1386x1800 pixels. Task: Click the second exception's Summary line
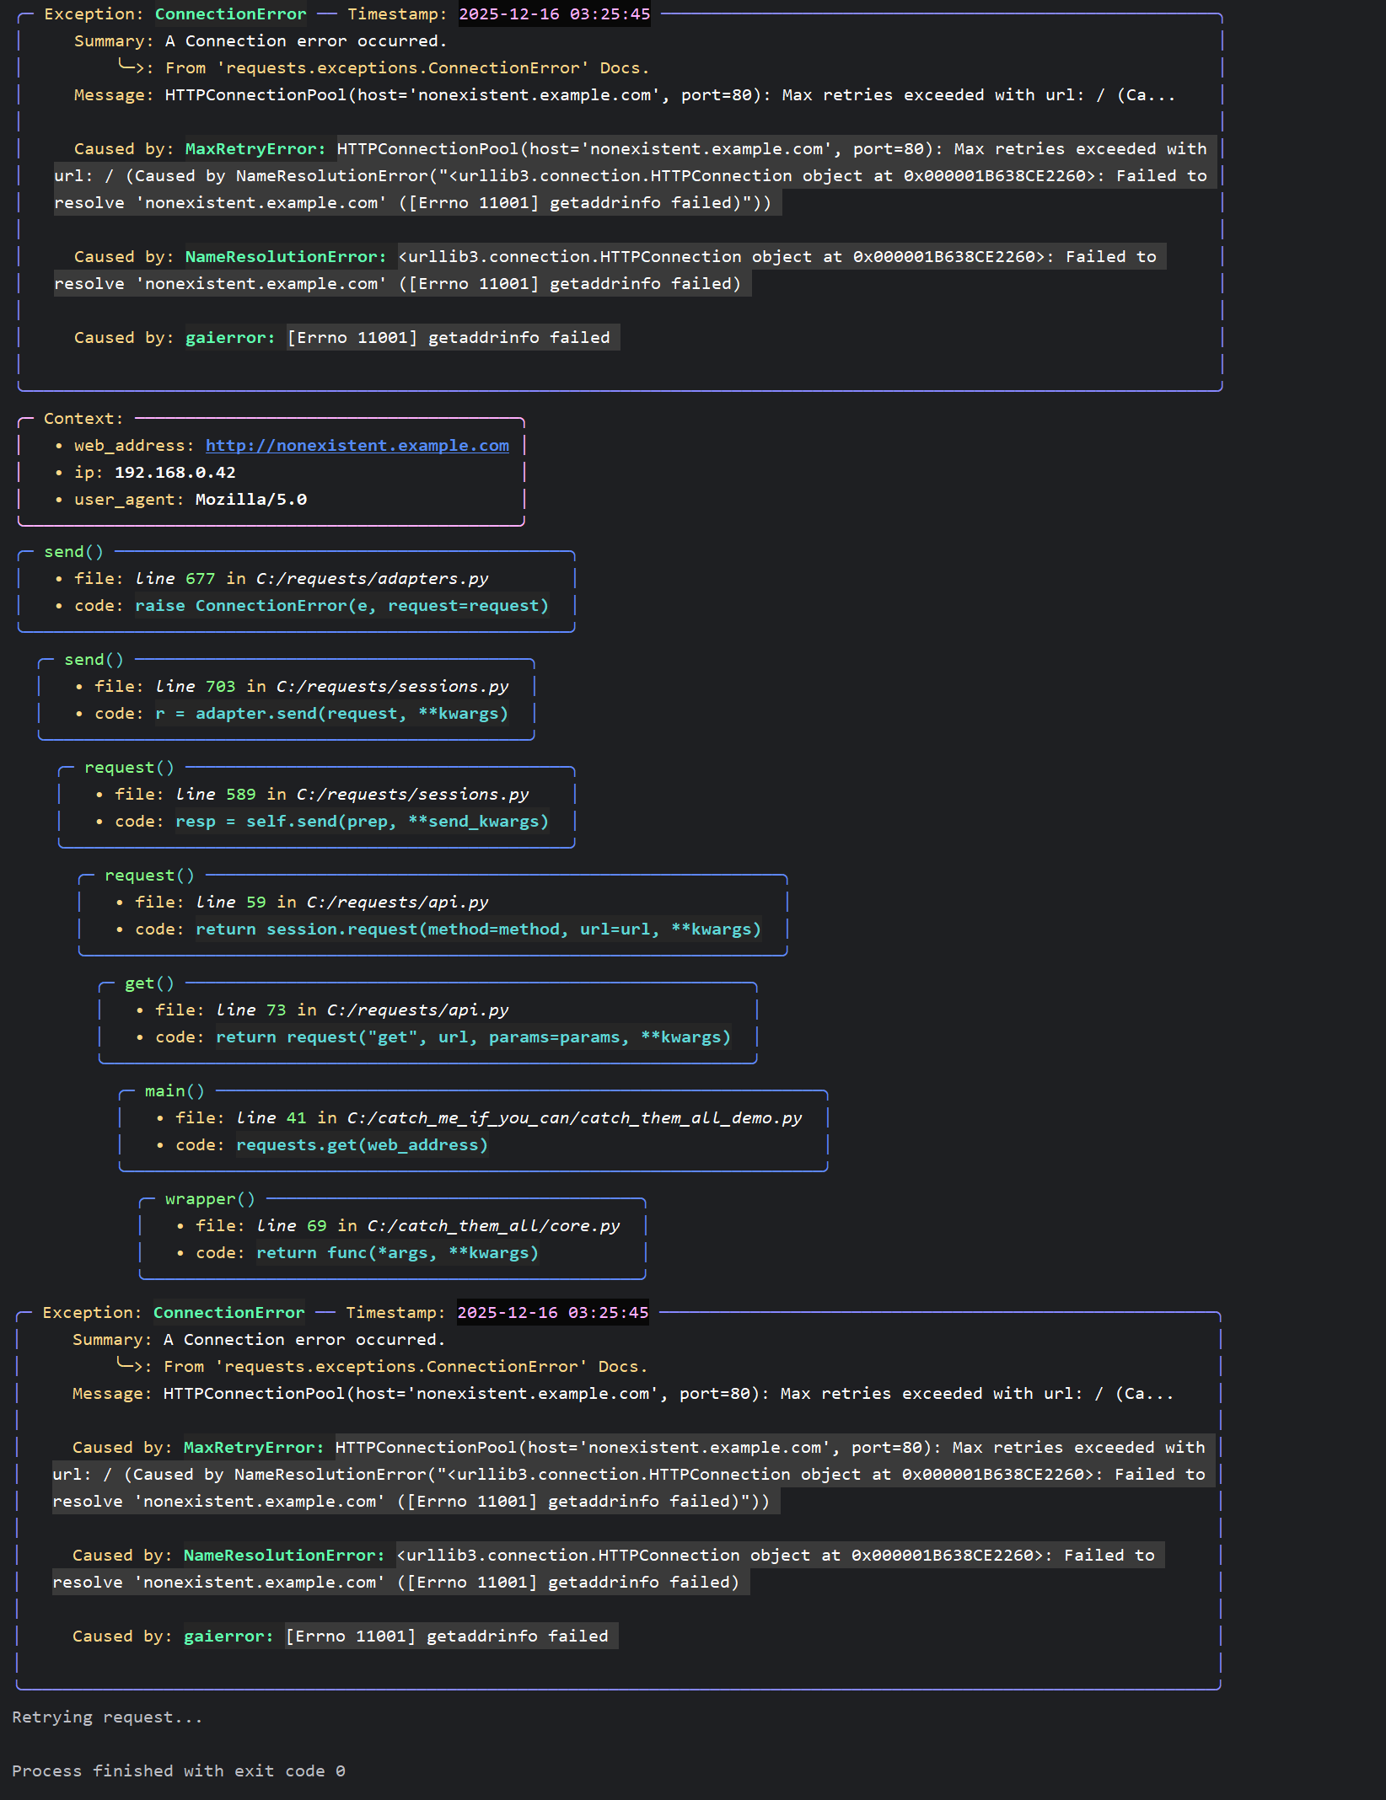click(259, 1340)
